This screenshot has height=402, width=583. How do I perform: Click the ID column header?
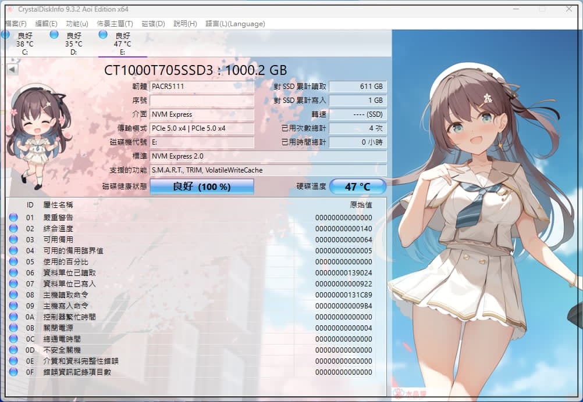[30, 205]
